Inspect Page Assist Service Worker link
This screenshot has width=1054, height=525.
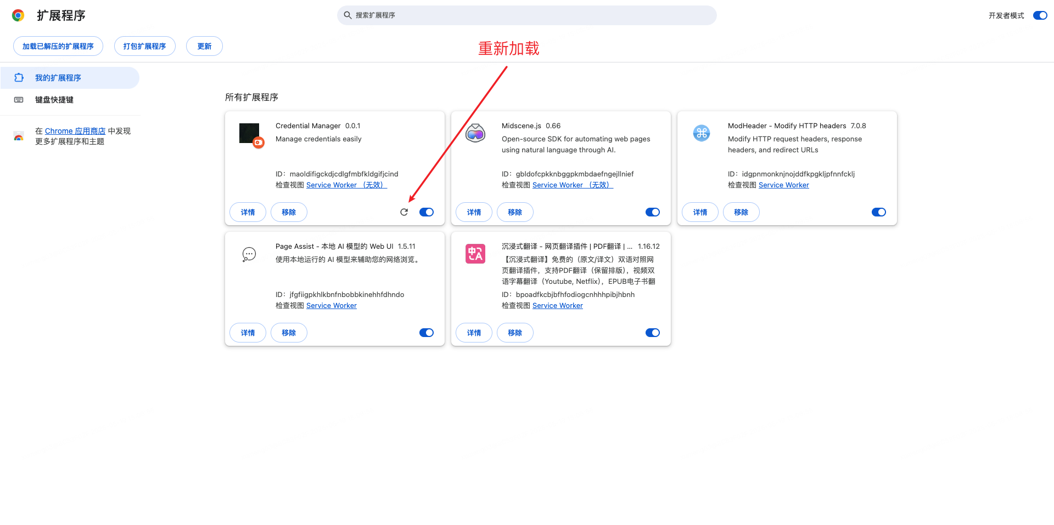(x=331, y=305)
